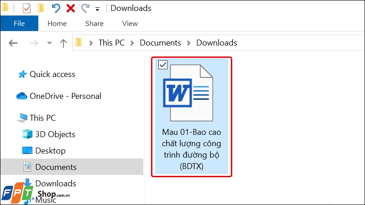Open the Recent locations dropdown

pos(49,43)
